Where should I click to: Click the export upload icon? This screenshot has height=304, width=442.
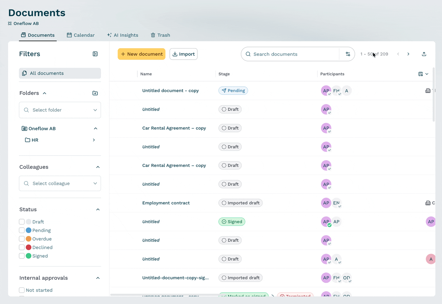424,54
